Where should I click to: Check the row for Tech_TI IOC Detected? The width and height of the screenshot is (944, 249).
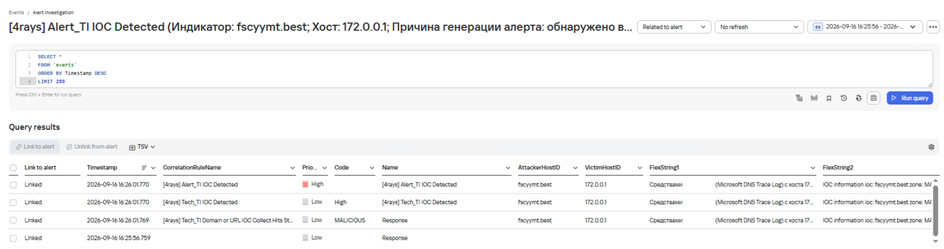coord(13,202)
